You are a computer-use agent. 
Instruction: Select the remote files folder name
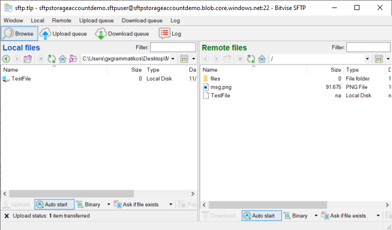click(215, 79)
